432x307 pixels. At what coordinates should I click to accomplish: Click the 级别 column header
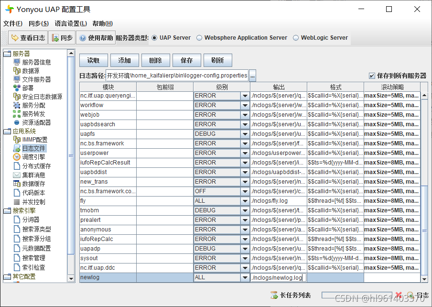tap(222, 87)
